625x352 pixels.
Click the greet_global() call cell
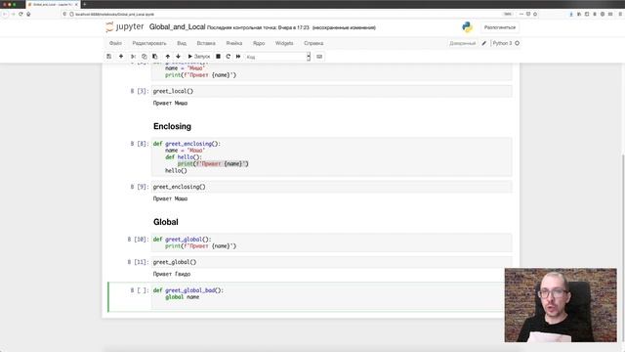(x=332, y=262)
